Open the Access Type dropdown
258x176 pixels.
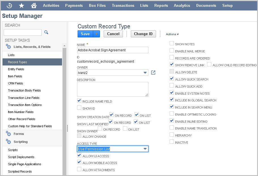[145, 149]
